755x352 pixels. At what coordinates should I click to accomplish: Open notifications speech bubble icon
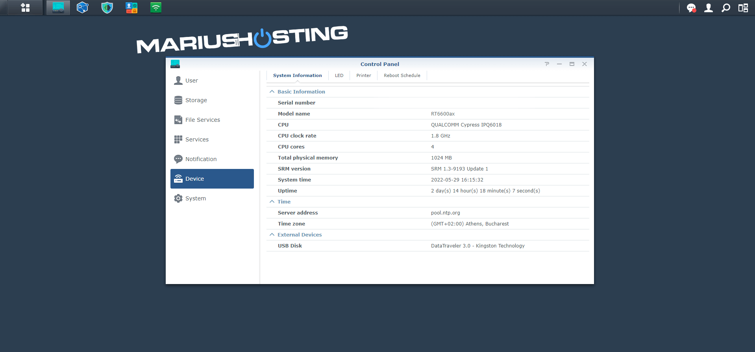(691, 8)
